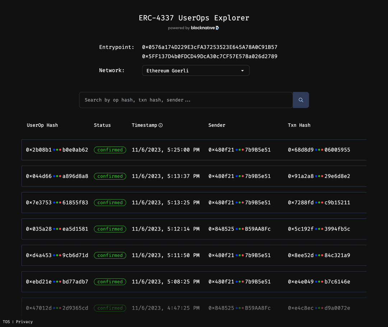The width and height of the screenshot is (388, 327).
Task: Click confirmed badge for 0xd4a453 row
Action: pos(110,255)
